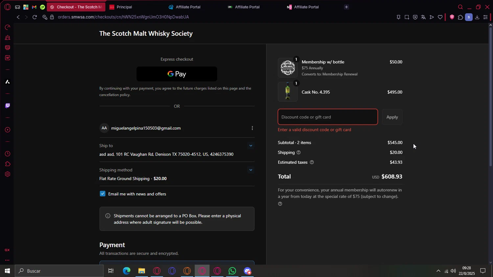Click The Scotch Malt Whisky Society header
The image size is (493, 277).
pyautogui.click(x=146, y=33)
